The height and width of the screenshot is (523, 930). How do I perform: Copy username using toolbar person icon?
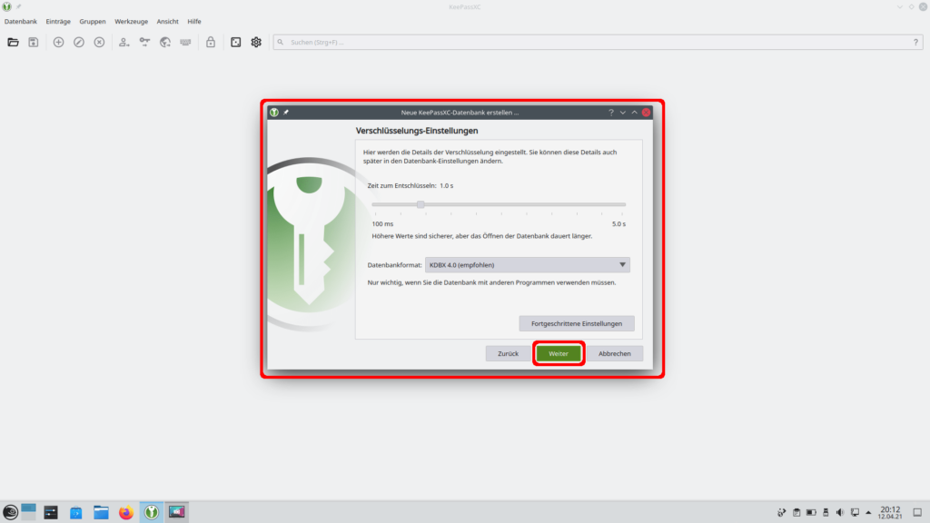click(x=124, y=42)
